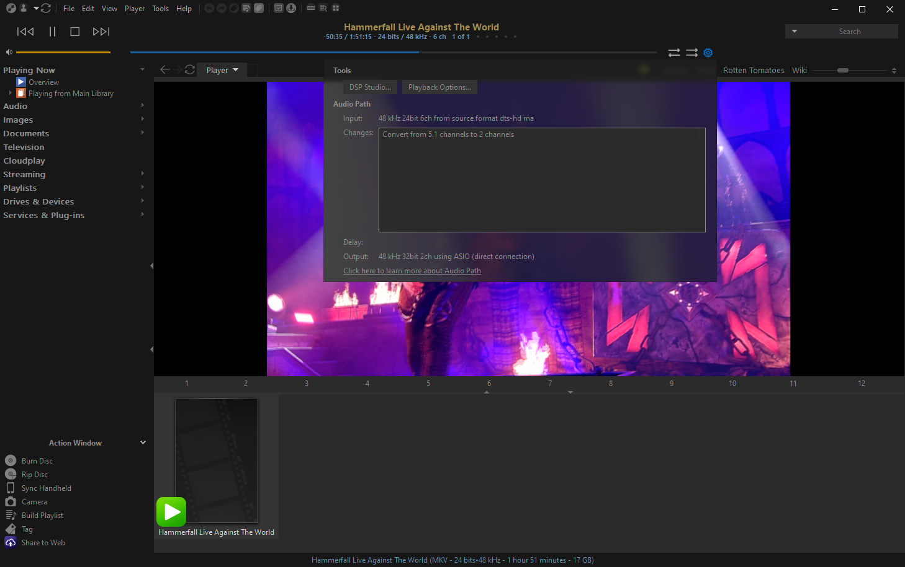Open the Player menu in menu bar
Screen dimensions: 905x567
click(135, 9)
